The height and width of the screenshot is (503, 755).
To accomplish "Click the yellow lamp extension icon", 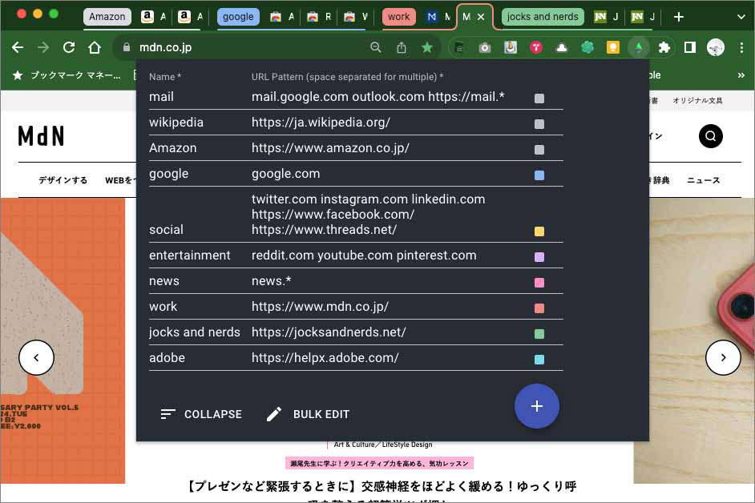I will tap(613, 47).
